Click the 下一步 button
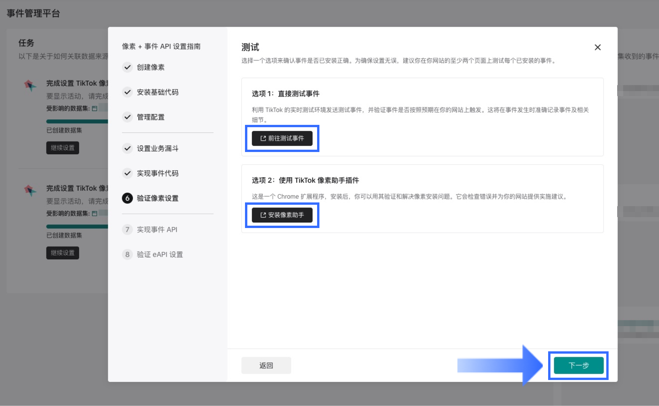The image size is (659, 406). pos(578,365)
